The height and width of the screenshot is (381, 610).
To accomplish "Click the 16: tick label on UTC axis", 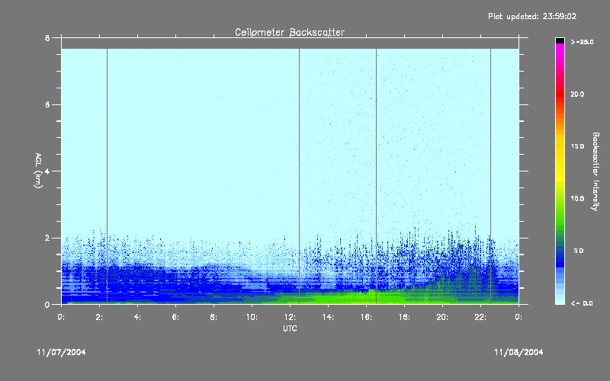I will (x=366, y=317).
